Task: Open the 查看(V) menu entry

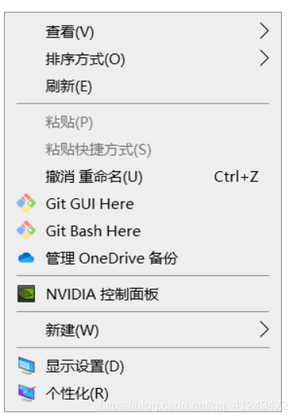Action: pyautogui.click(x=143, y=31)
